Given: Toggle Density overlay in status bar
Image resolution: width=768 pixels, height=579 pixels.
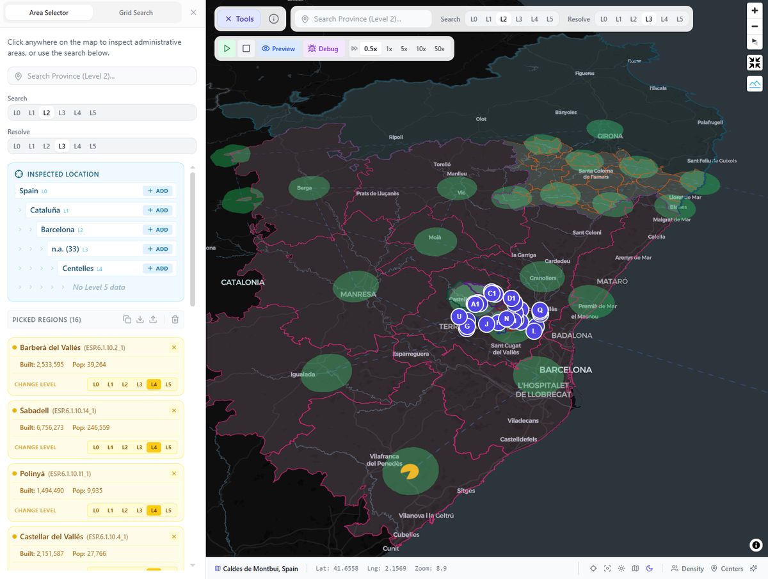Looking at the screenshot, I should click(687, 569).
